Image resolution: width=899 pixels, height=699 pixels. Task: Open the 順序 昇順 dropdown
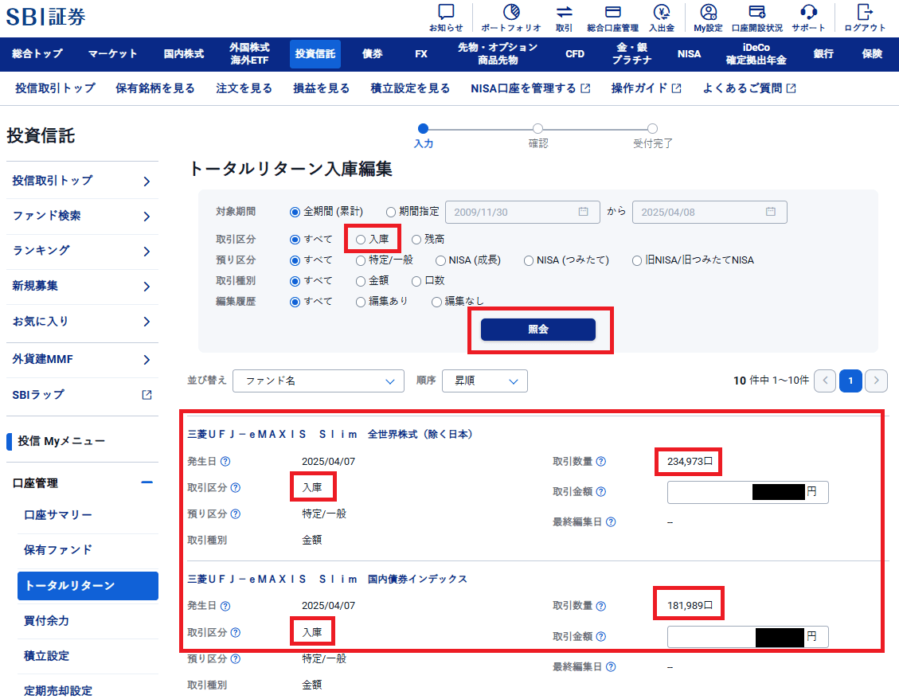click(x=484, y=381)
